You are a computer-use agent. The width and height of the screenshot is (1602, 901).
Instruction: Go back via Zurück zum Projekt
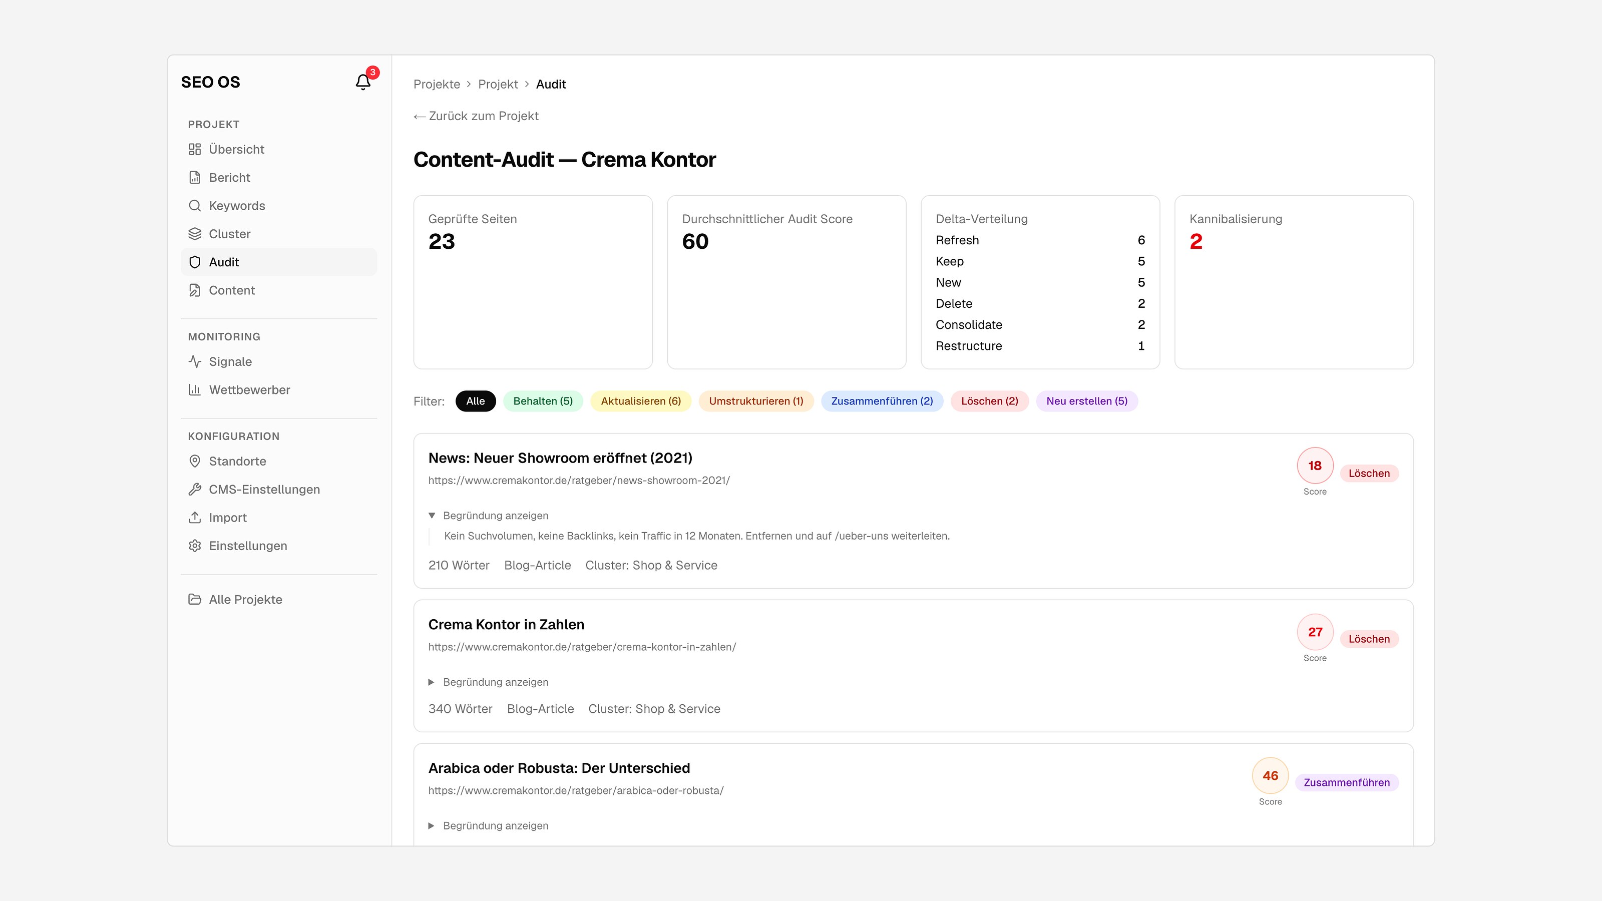476,116
